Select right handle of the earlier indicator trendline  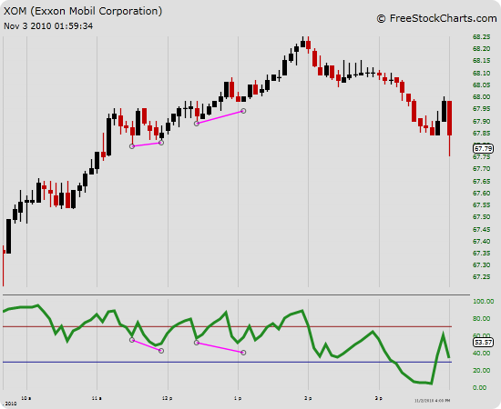(161, 351)
